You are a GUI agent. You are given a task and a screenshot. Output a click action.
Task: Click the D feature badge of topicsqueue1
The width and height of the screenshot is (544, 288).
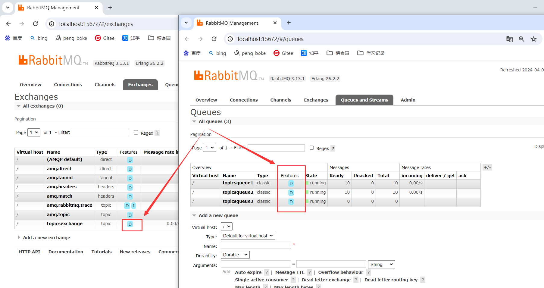click(291, 183)
